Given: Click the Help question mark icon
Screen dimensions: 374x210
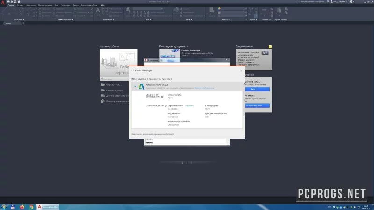Looking at the screenshot, I should pyautogui.click(x=351, y=2).
